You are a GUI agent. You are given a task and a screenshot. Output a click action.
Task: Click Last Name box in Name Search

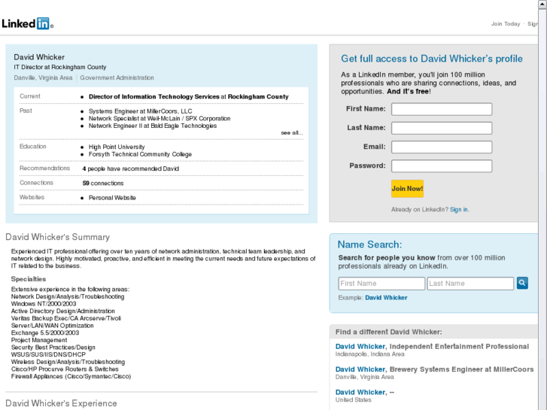(x=470, y=284)
